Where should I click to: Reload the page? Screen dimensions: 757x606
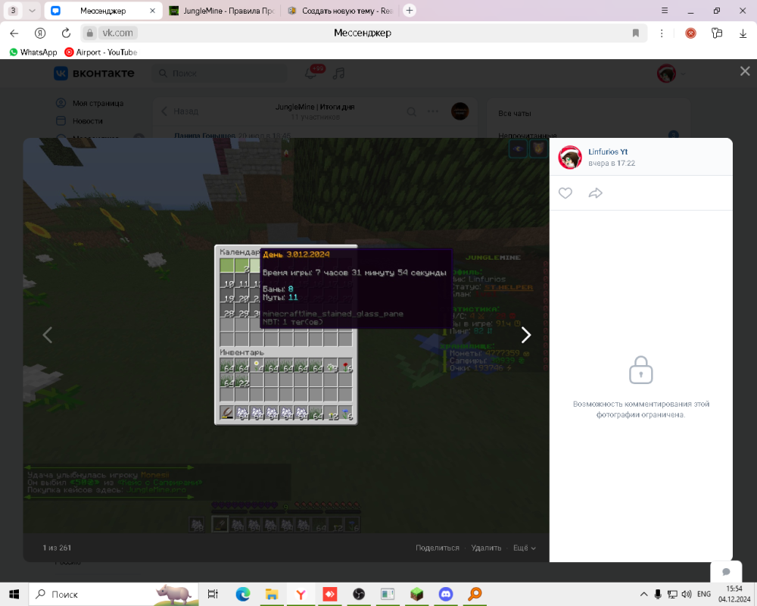click(66, 33)
